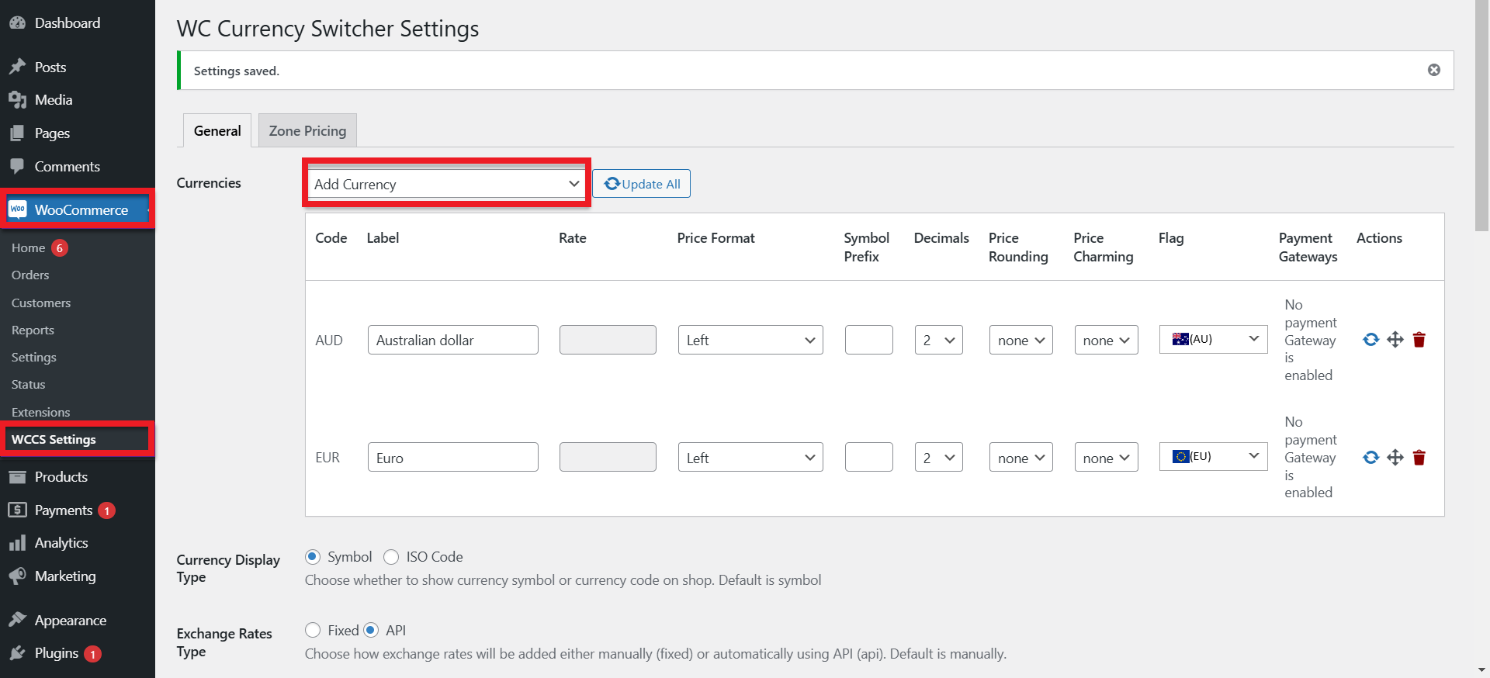
Task: Click the Euro label input field
Action: point(453,458)
